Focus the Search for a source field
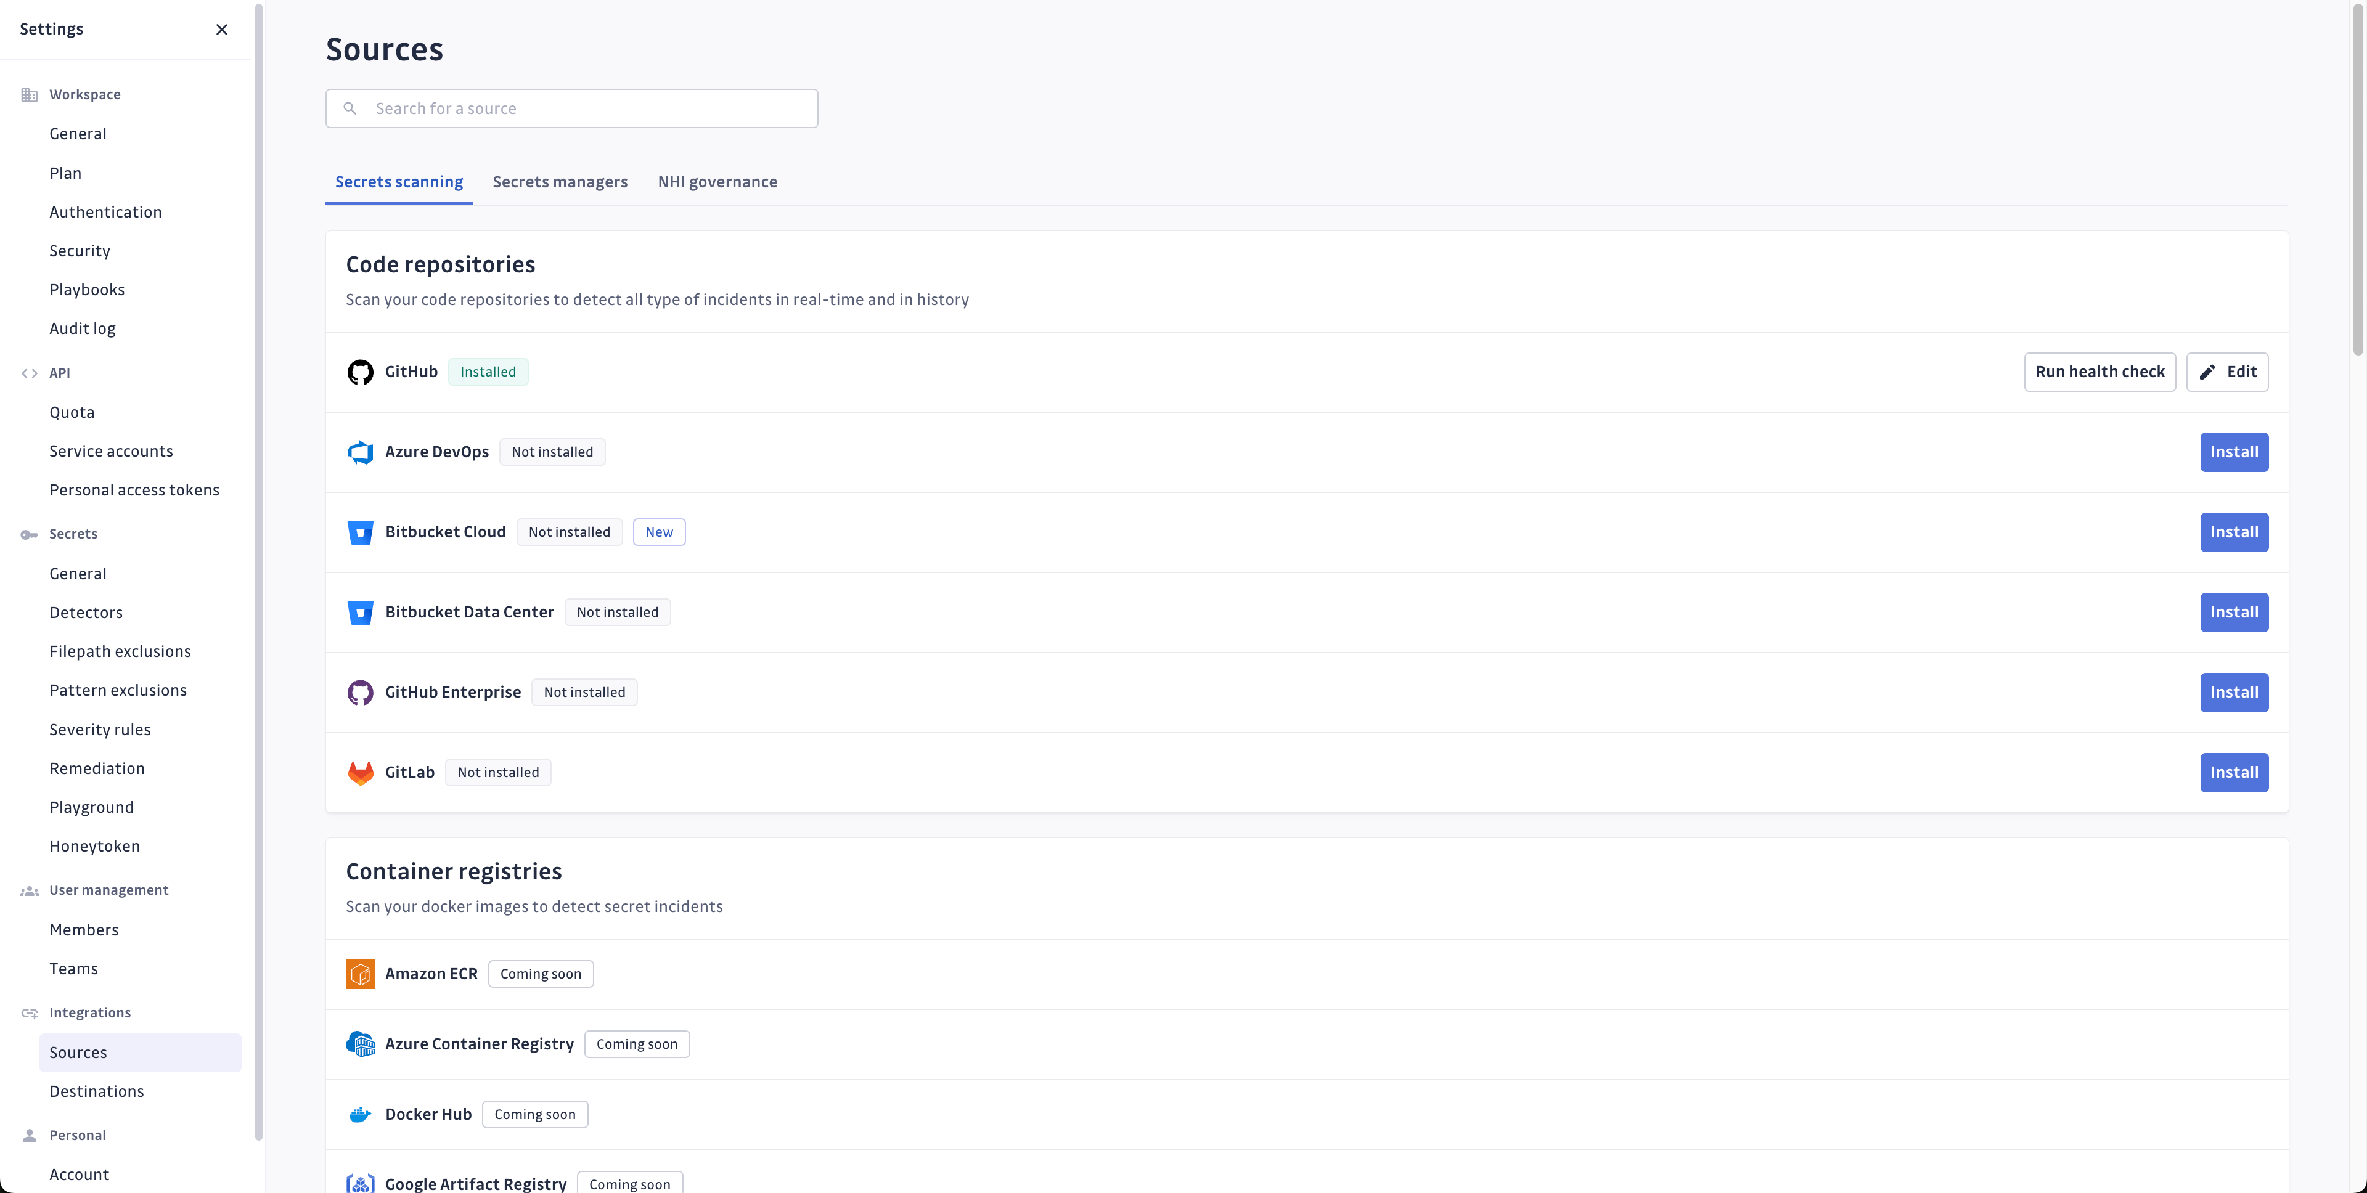 [x=571, y=108]
